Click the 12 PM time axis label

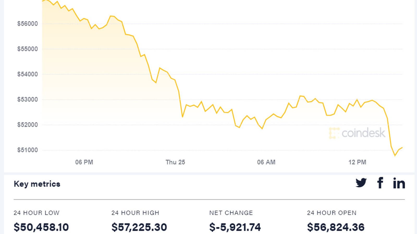point(357,162)
